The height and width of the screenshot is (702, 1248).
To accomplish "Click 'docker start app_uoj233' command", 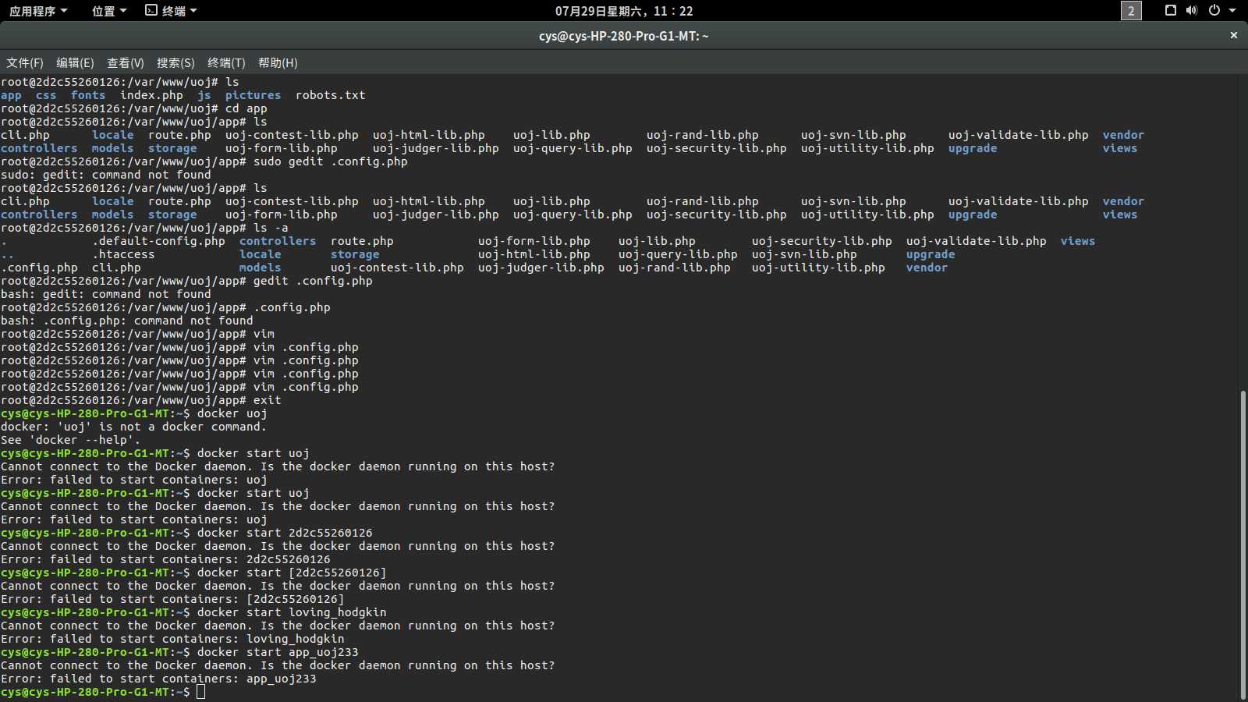I will point(278,652).
